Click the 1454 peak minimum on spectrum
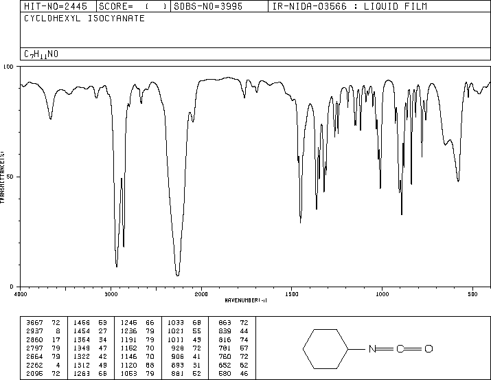The image size is (491, 380). (x=301, y=221)
